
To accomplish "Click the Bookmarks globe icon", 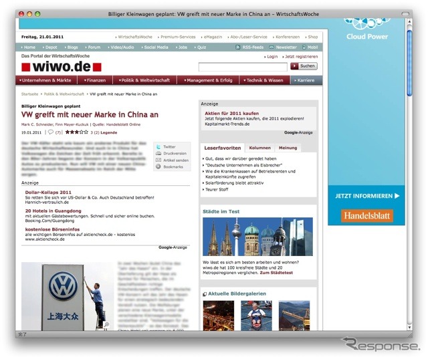I will [158, 166].
